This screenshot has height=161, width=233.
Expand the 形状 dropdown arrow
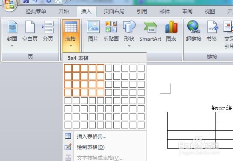point(129,46)
